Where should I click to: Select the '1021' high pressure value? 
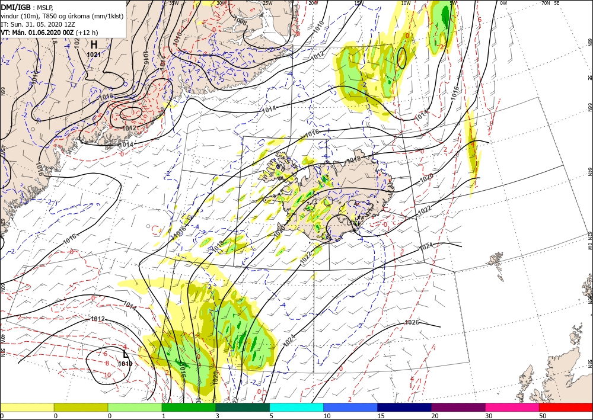94,54
